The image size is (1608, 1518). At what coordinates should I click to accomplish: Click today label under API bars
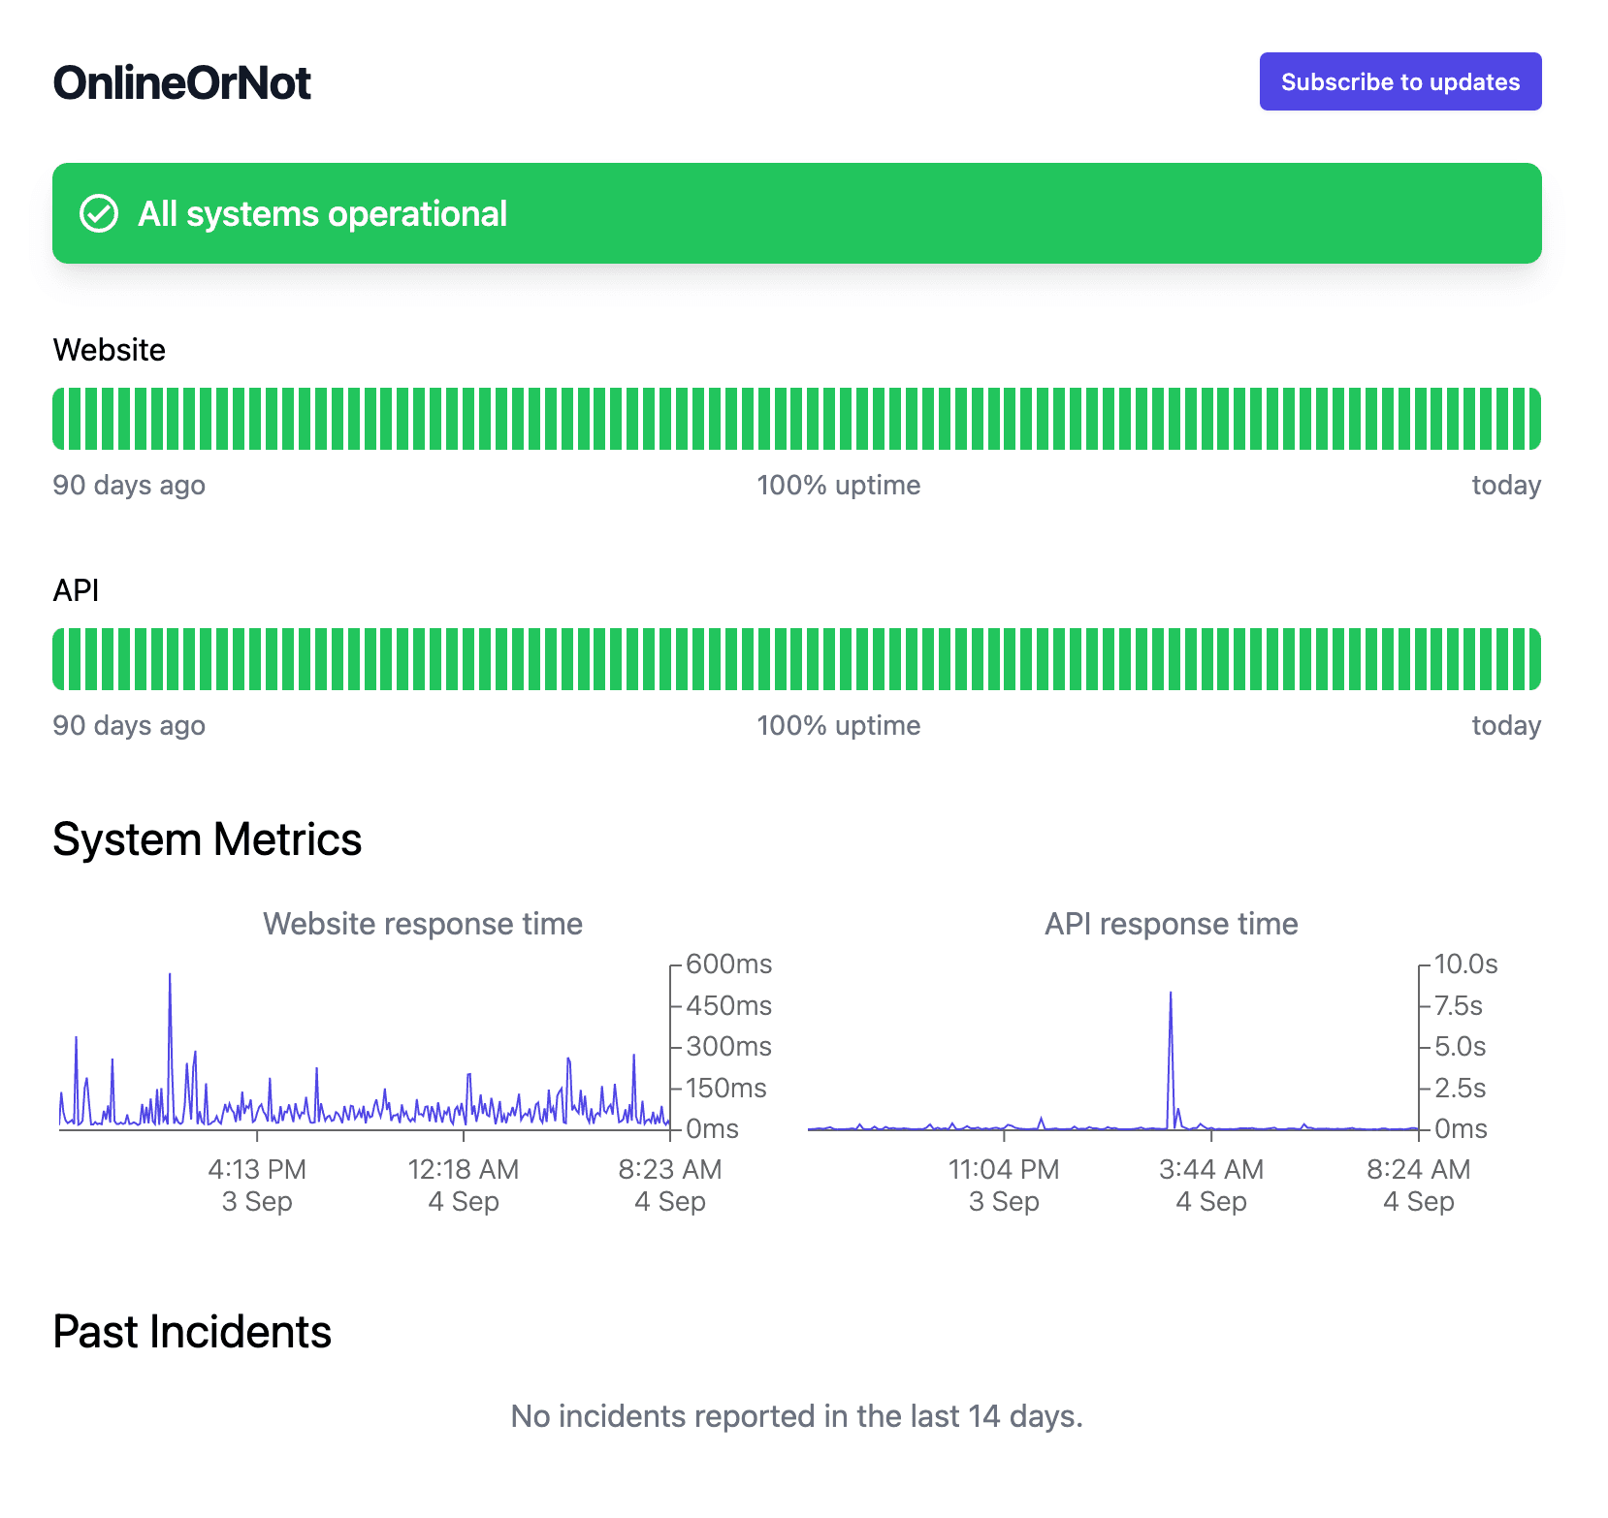pos(1506,725)
